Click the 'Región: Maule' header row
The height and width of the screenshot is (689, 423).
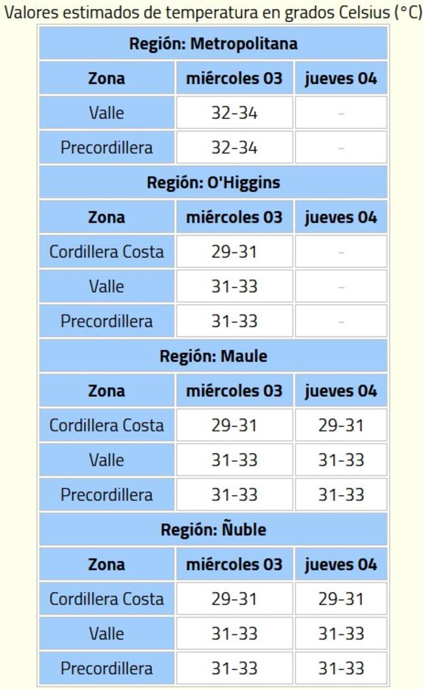213,357
